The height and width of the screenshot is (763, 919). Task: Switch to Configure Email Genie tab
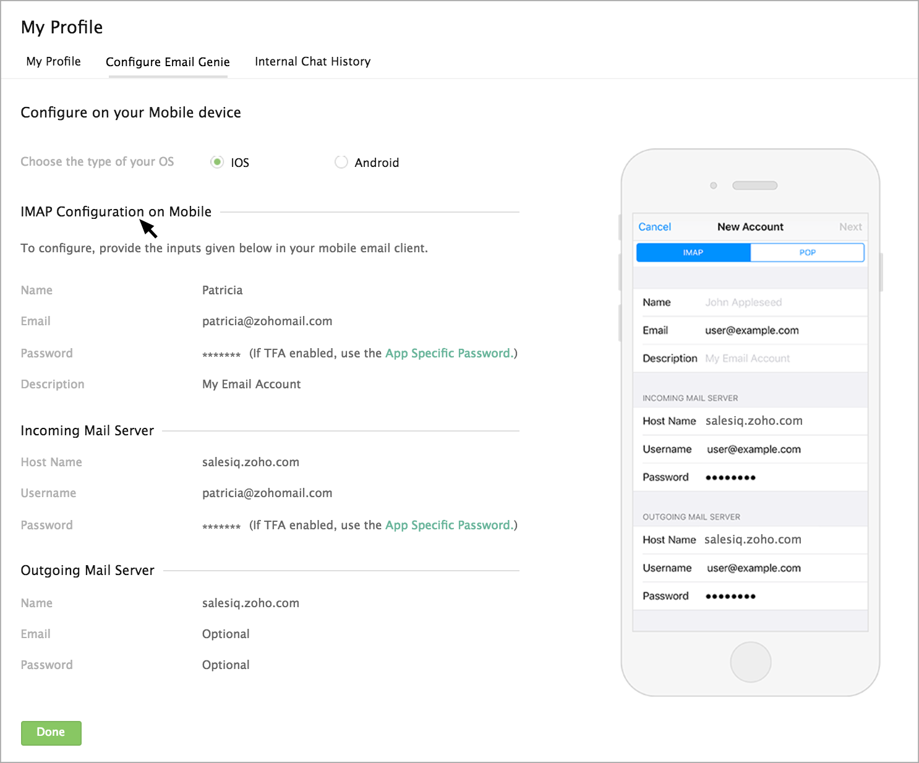pyautogui.click(x=168, y=62)
